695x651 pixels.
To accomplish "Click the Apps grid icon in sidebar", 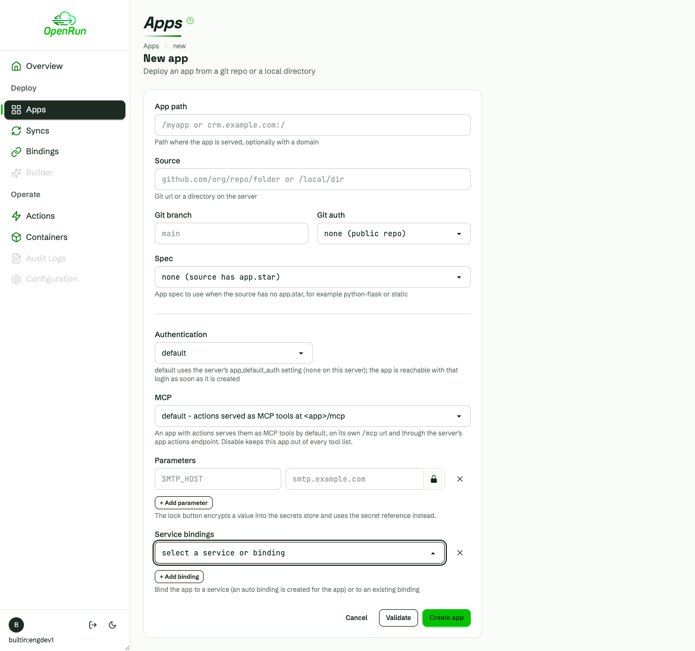I will [16, 110].
